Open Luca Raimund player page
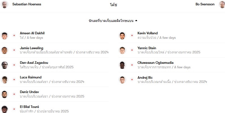 tap(31, 77)
